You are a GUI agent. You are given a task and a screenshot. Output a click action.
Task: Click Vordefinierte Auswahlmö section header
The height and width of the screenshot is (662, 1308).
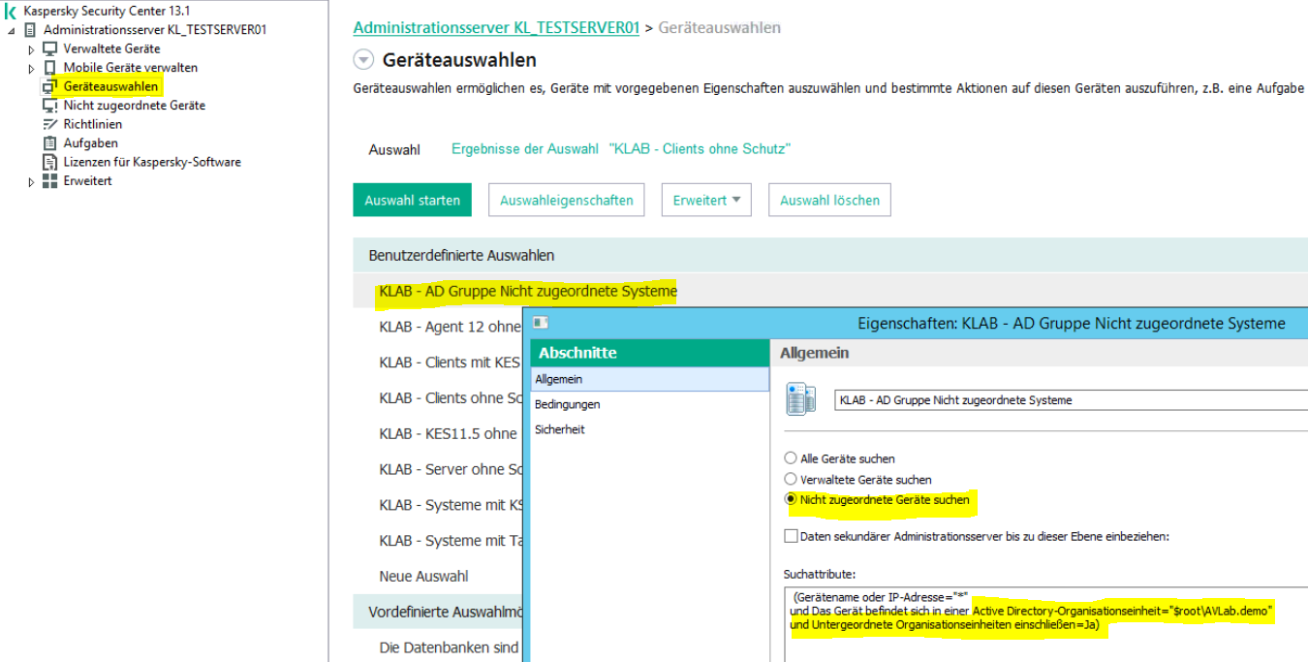[438, 613]
